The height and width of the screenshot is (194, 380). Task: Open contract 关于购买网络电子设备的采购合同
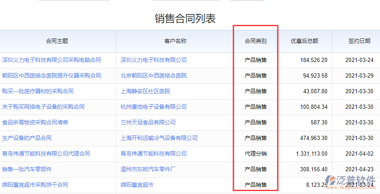44,107
